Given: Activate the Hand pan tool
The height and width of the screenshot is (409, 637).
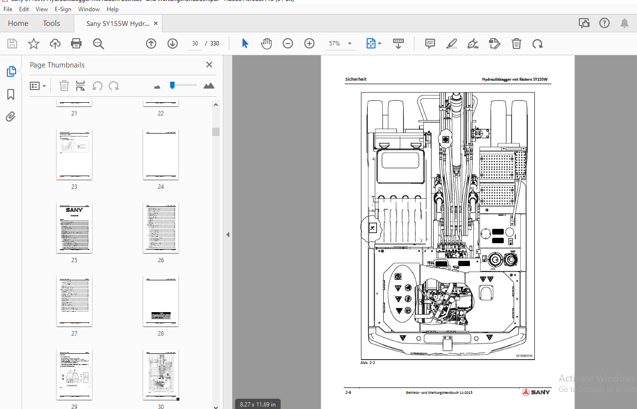Looking at the screenshot, I should (266, 44).
